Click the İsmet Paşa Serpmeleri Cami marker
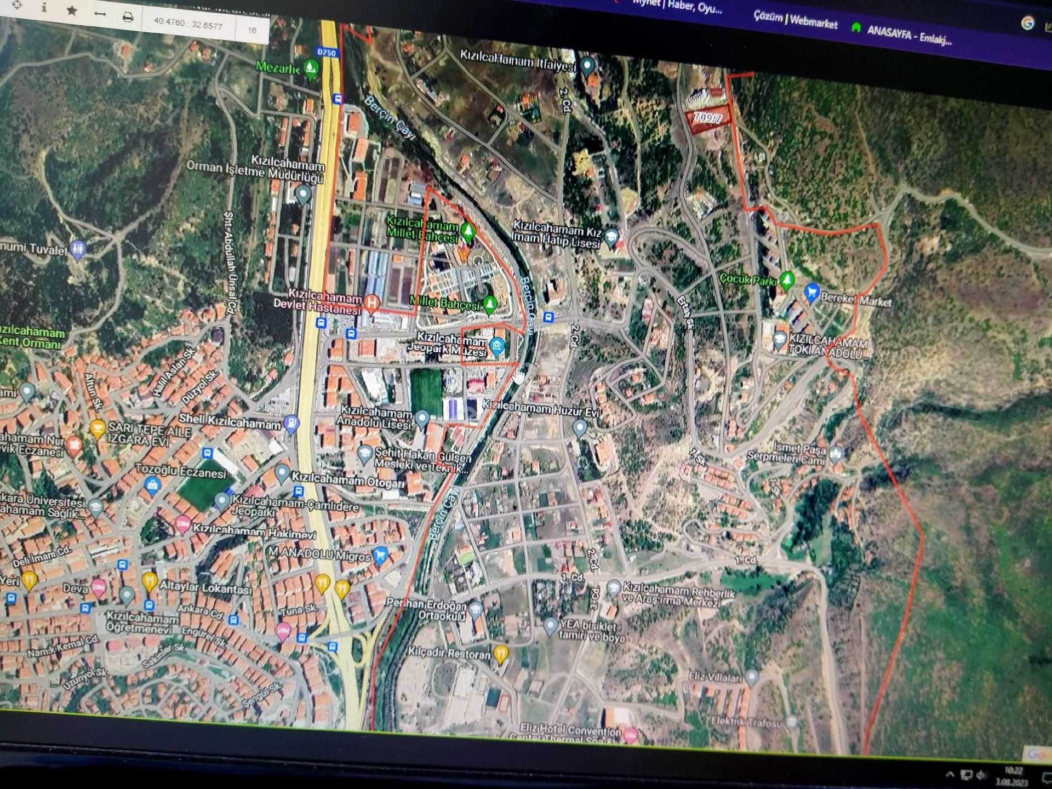The image size is (1052, 789). pyautogui.click(x=835, y=454)
